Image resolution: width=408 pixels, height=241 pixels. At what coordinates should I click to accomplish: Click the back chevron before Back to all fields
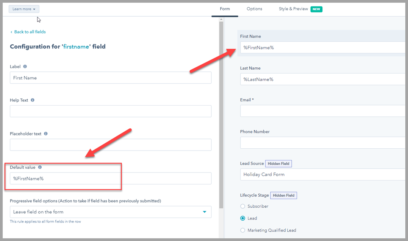[x=11, y=32]
